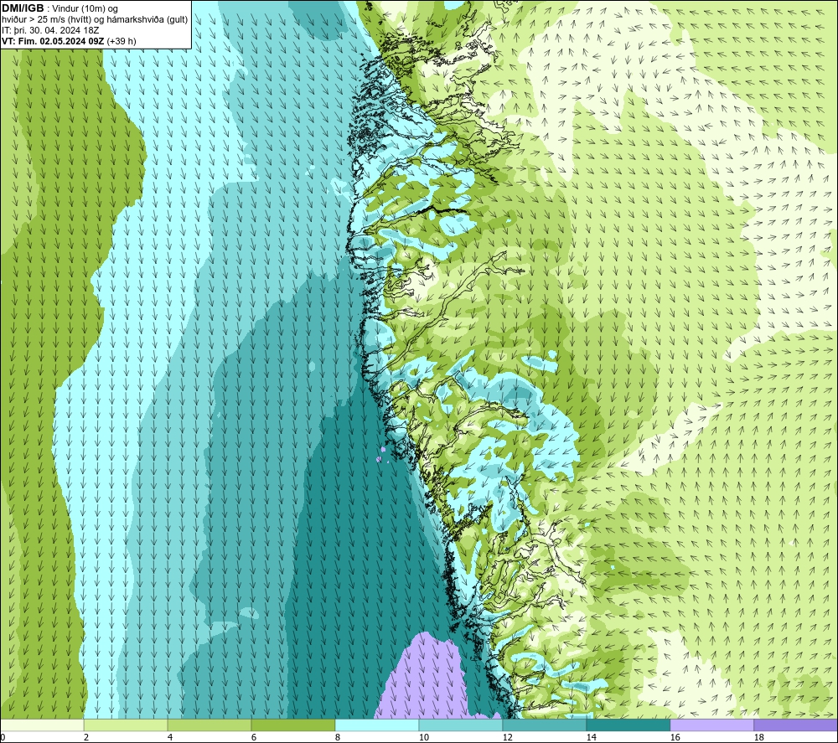Click the 'IT: þri. 30. 04. 2024 18Z' line
This screenshot has height=743, width=838.
[50, 30]
